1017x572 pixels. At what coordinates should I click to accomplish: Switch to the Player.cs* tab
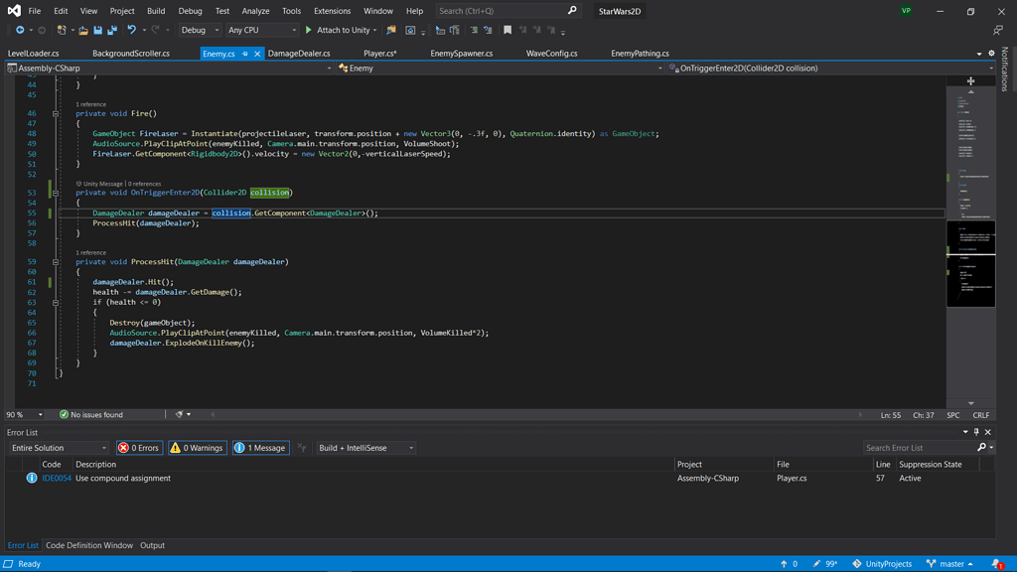pos(380,54)
